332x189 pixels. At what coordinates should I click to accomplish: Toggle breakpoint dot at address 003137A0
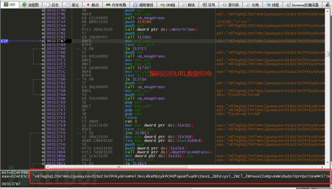tap(43, 18)
